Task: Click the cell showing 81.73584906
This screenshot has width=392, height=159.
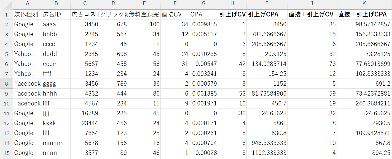Action: pyautogui.click(x=267, y=93)
